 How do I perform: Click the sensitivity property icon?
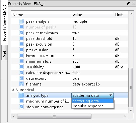tap(21, 67)
